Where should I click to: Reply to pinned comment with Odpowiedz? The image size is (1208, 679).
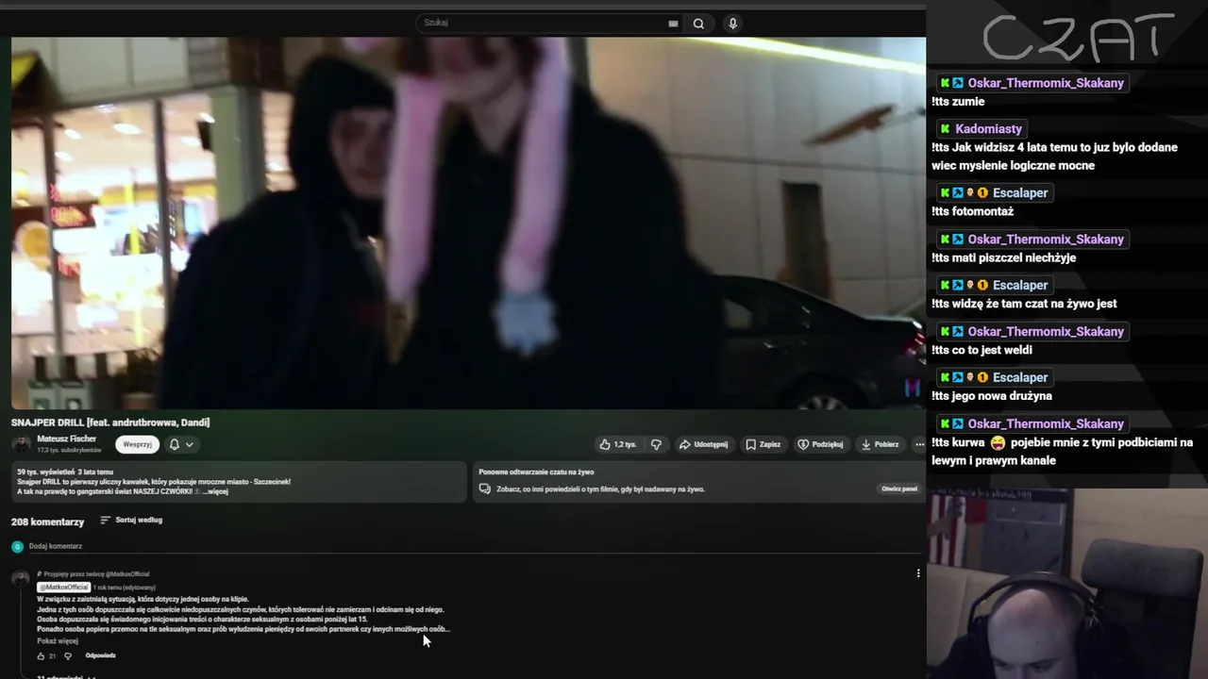100,655
